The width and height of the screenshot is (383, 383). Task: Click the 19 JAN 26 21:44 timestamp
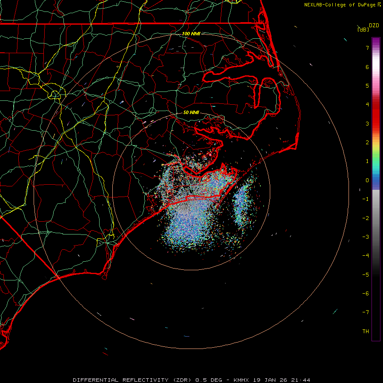click(282, 380)
